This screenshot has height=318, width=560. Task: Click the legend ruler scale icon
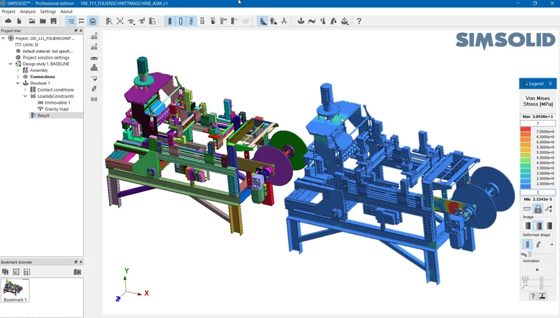point(527,209)
